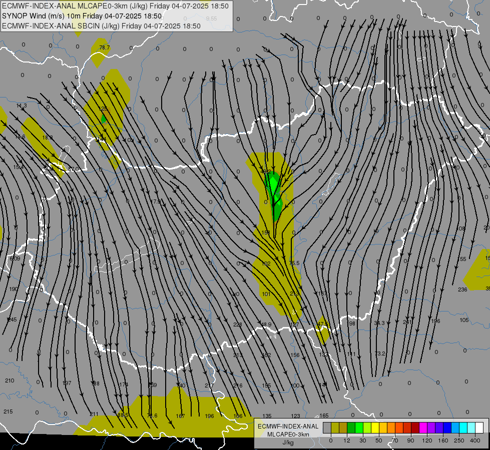Viewport: 490px width, 450px height.
Task: Click the legend tick label 90
Action: tap(410, 440)
